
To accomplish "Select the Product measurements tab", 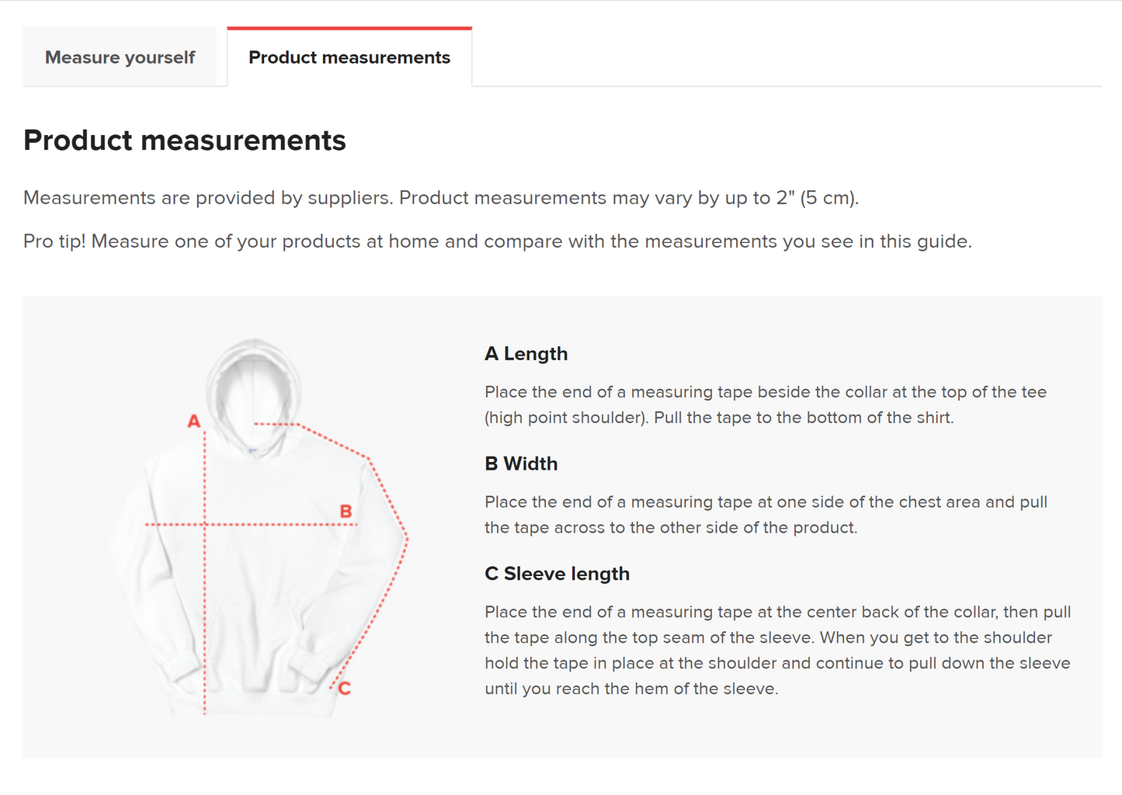I will click(x=349, y=57).
